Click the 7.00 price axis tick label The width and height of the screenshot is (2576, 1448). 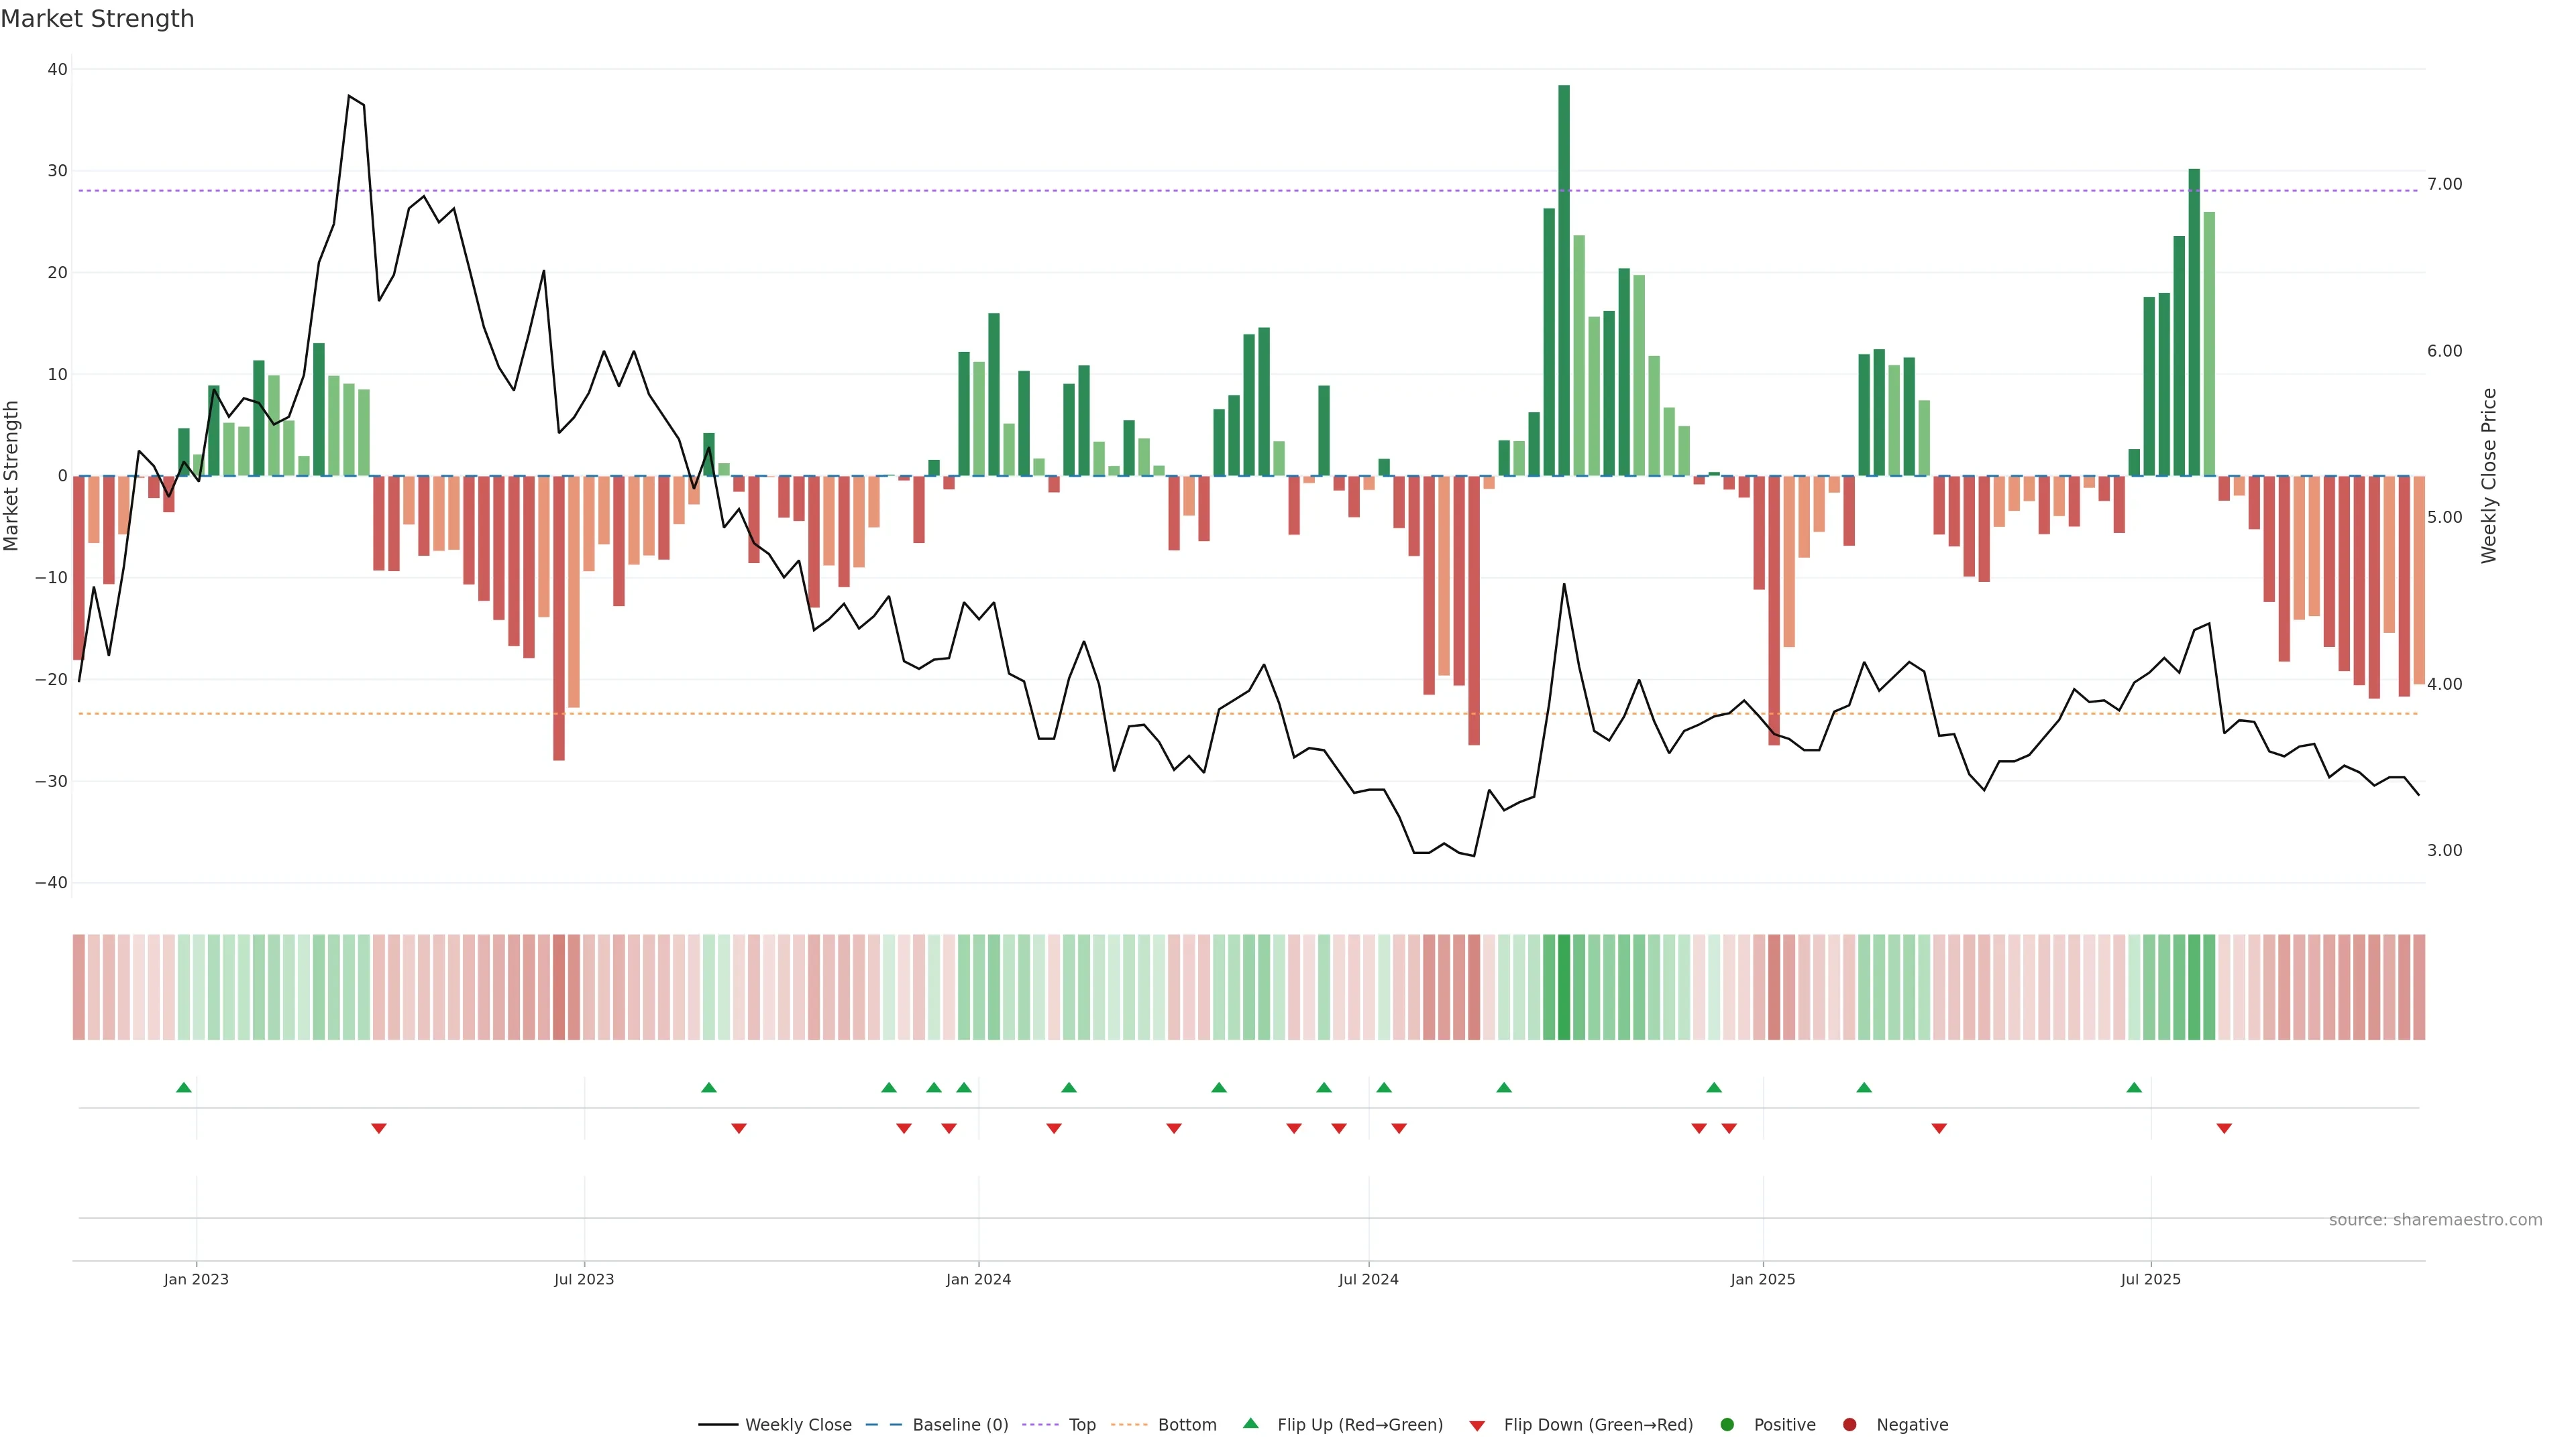click(2444, 184)
